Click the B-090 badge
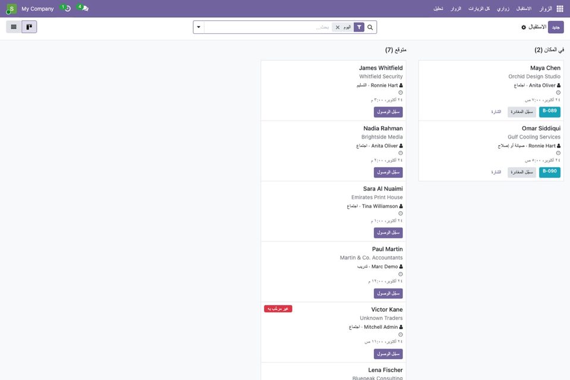 point(550,172)
